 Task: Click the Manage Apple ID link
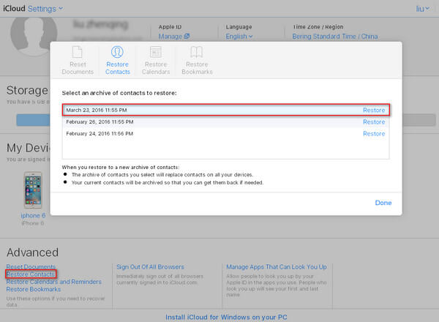pos(174,37)
